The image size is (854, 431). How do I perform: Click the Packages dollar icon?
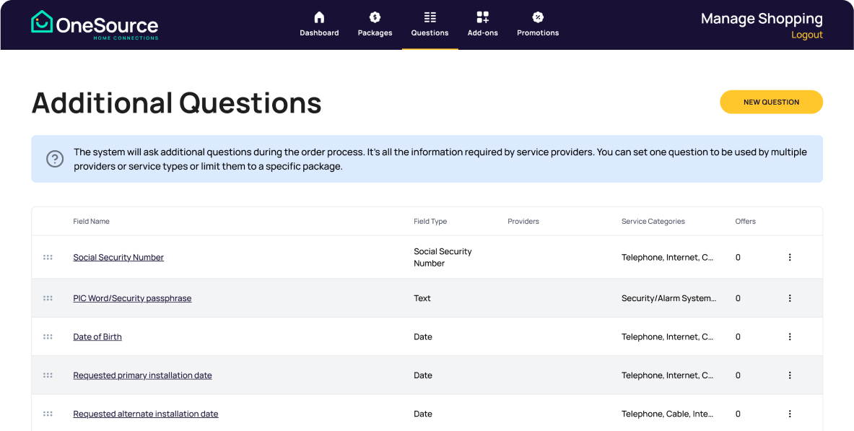(x=375, y=16)
